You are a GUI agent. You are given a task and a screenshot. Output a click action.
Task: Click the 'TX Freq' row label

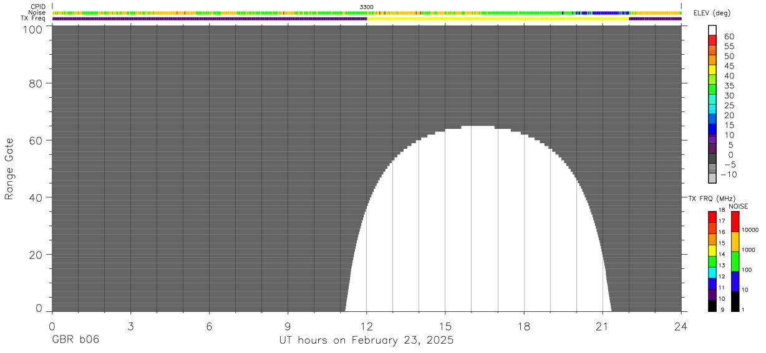[34, 19]
